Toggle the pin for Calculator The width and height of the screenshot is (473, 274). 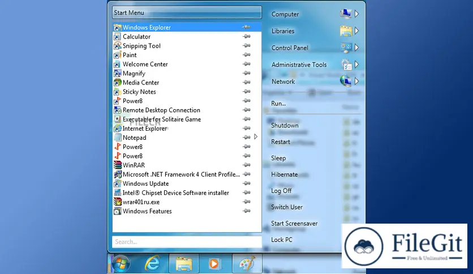247,36
